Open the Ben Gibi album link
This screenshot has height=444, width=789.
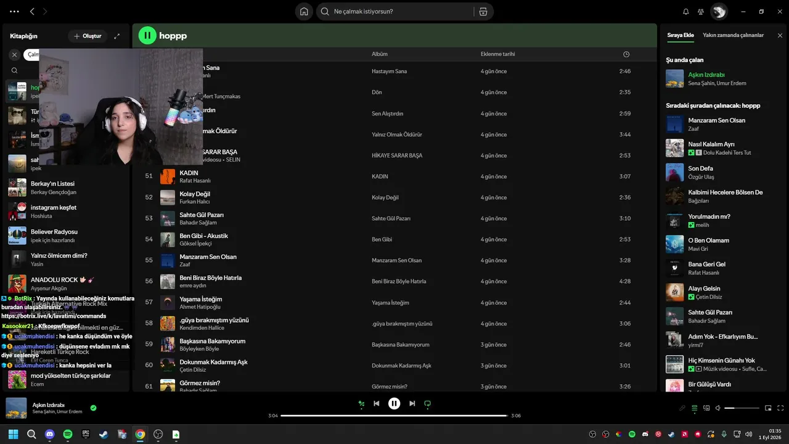pos(382,239)
